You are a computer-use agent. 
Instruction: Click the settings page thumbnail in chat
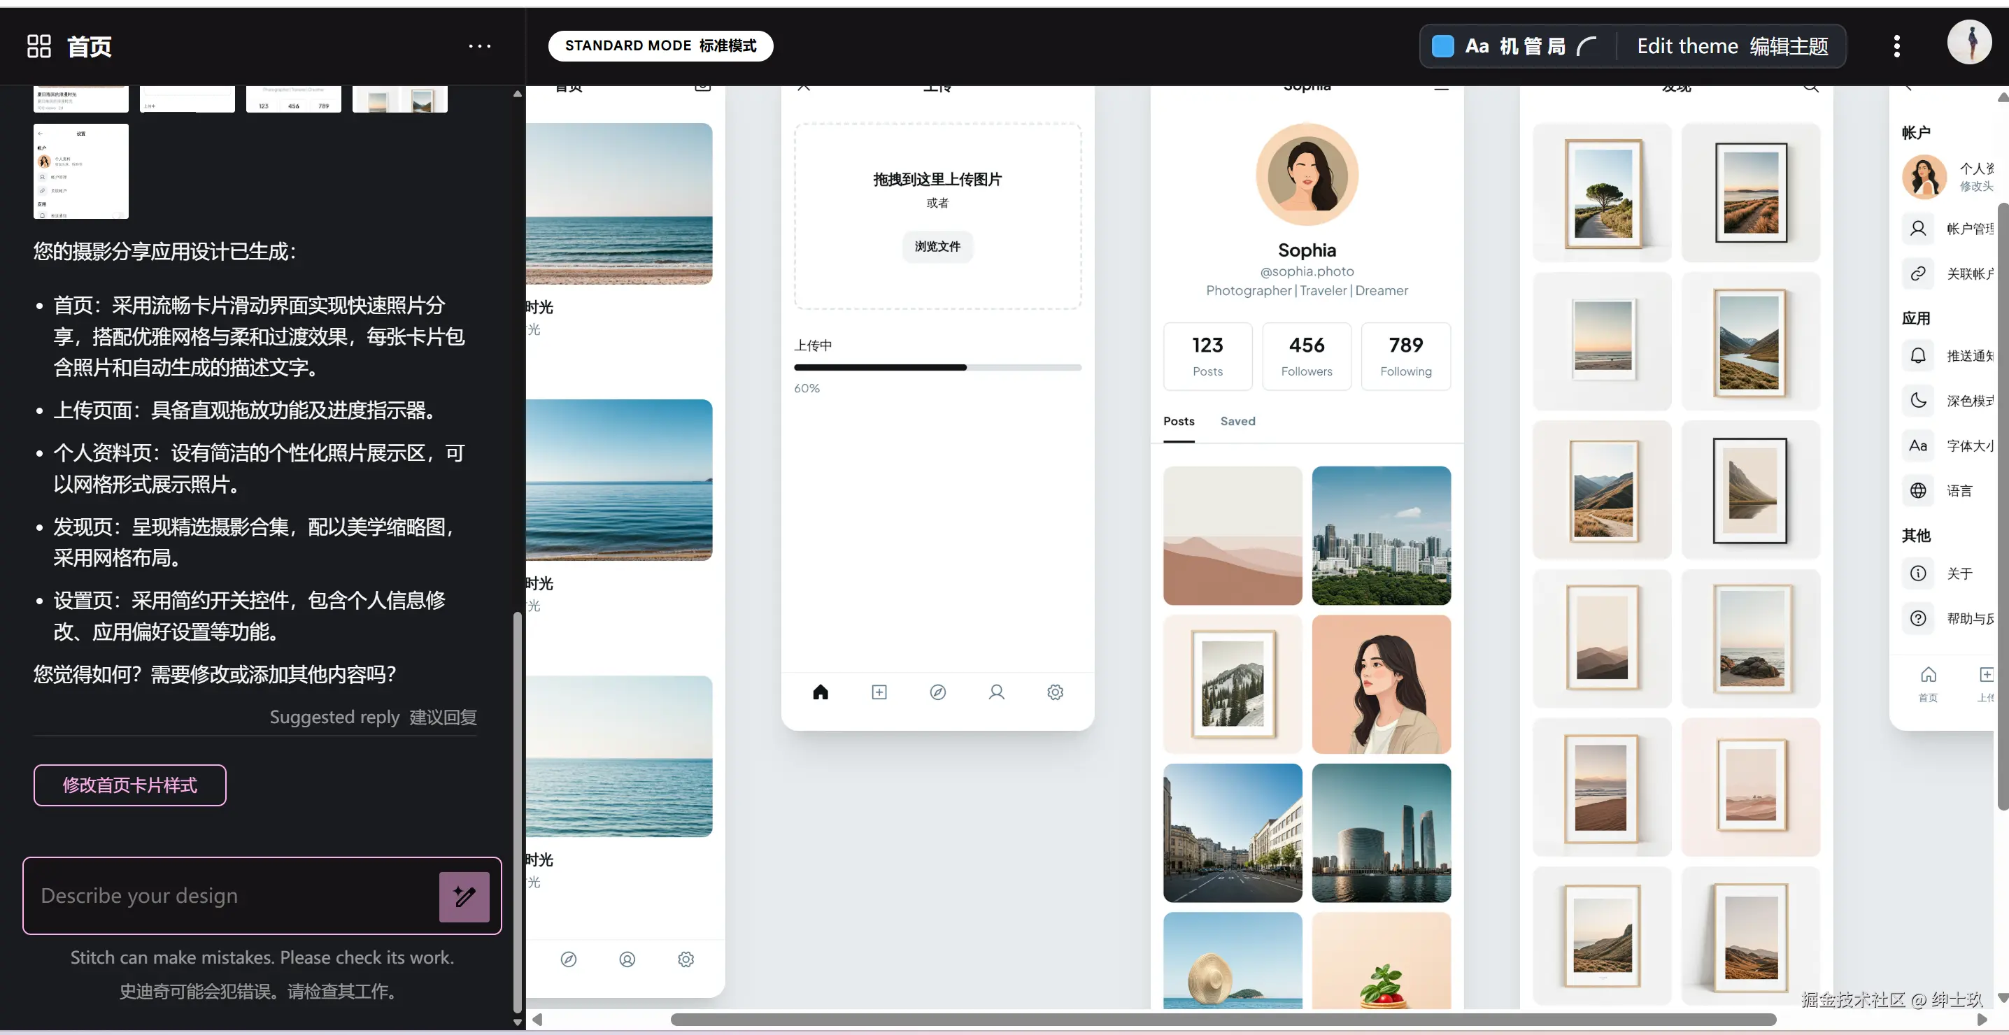(x=81, y=171)
